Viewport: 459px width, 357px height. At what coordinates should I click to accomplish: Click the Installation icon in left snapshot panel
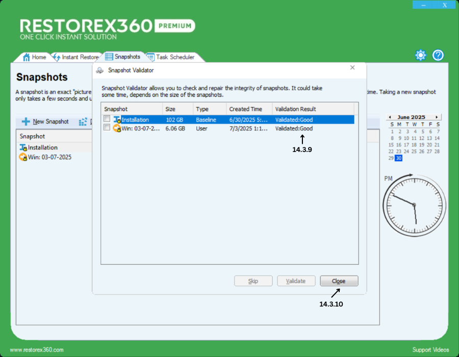coord(23,147)
